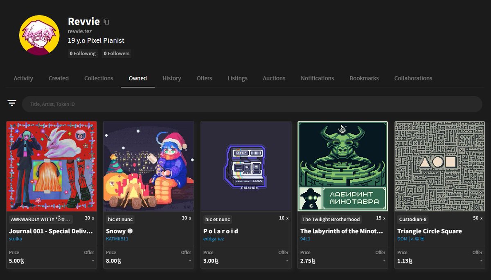
Task: Click the Revvie profile name
Action: click(83, 22)
